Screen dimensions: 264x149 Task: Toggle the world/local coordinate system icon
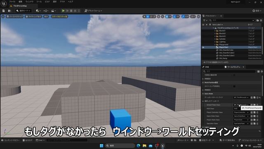(158, 17)
